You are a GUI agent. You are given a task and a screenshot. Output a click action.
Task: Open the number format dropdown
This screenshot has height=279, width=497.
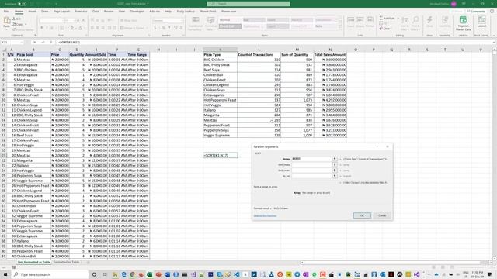pyautogui.click(x=182, y=21)
